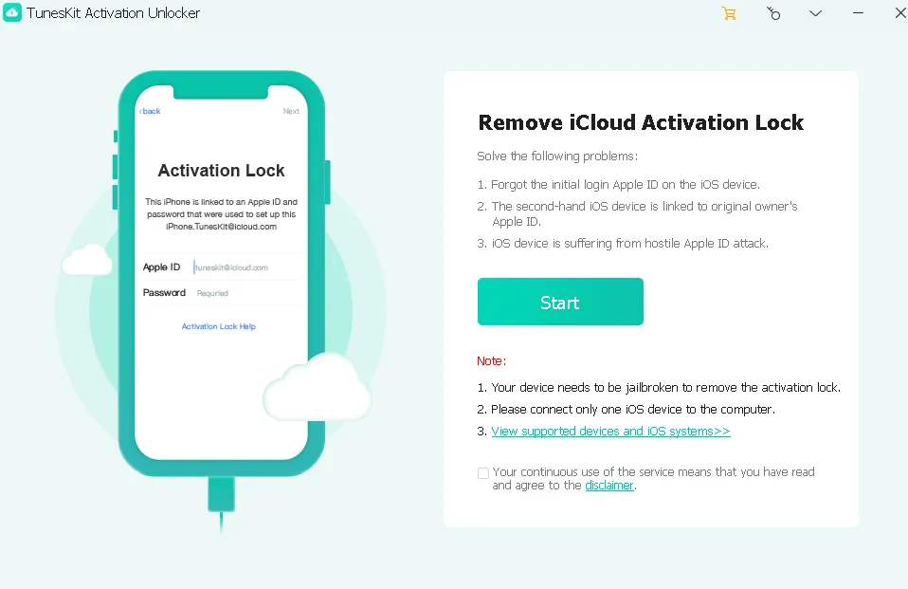Open the disclaimer link
Screen dimensions: 908x589
point(608,486)
